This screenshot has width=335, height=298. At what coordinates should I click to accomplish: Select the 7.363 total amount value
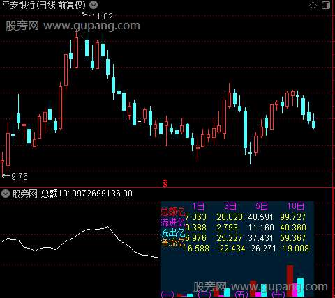pyautogui.click(x=196, y=217)
